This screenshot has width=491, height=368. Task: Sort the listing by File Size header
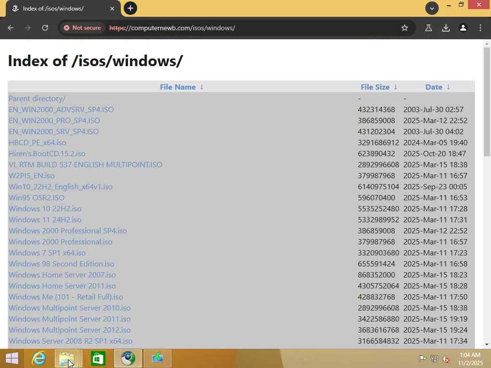(375, 87)
